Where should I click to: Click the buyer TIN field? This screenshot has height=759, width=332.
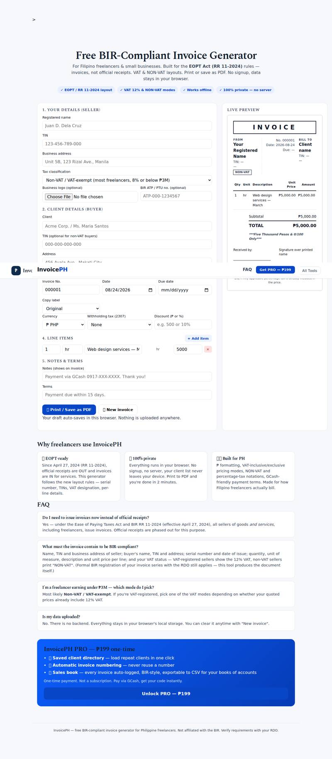click(127, 244)
